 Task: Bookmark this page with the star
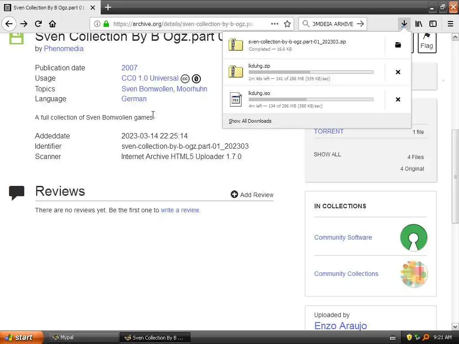tap(287, 24)
